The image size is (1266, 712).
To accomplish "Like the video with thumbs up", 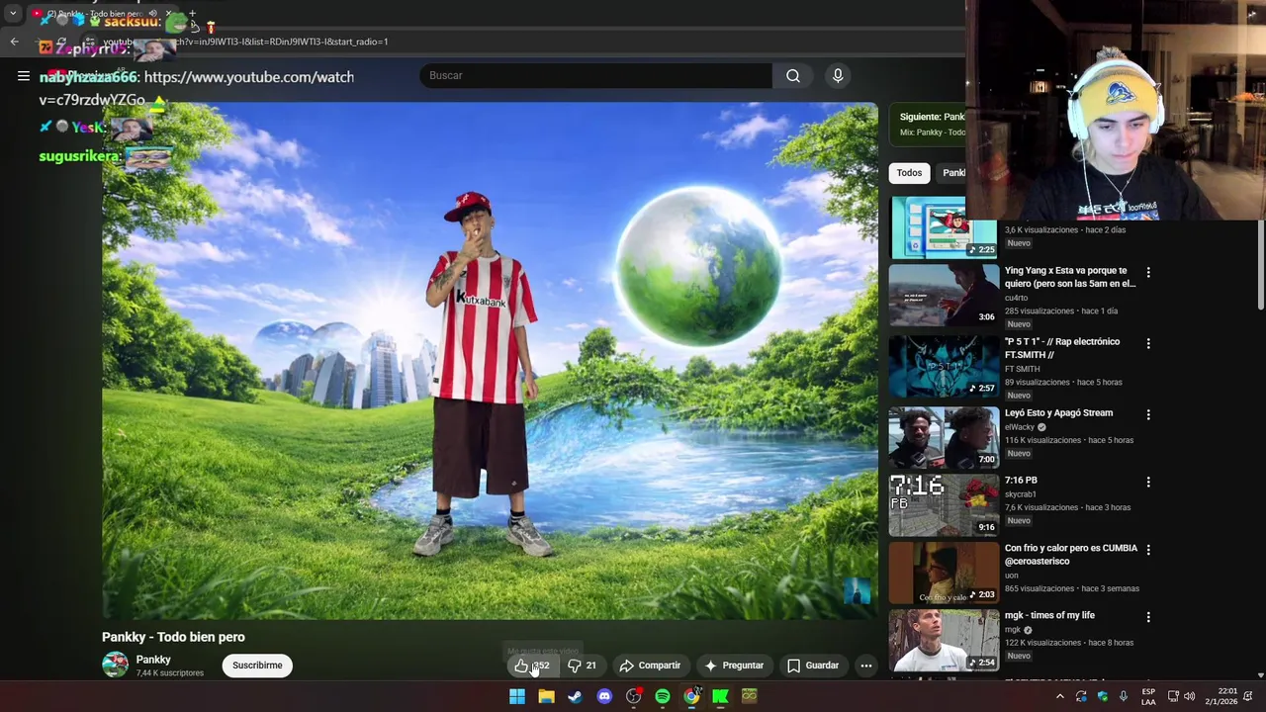I will 531,666.
